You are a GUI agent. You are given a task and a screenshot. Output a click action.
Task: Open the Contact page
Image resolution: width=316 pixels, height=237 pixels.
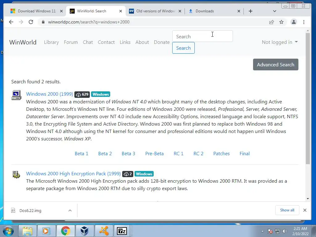(106, 42)
